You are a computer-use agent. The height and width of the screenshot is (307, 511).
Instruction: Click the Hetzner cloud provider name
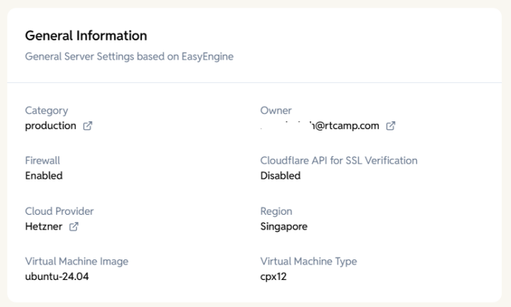point(44,226)
